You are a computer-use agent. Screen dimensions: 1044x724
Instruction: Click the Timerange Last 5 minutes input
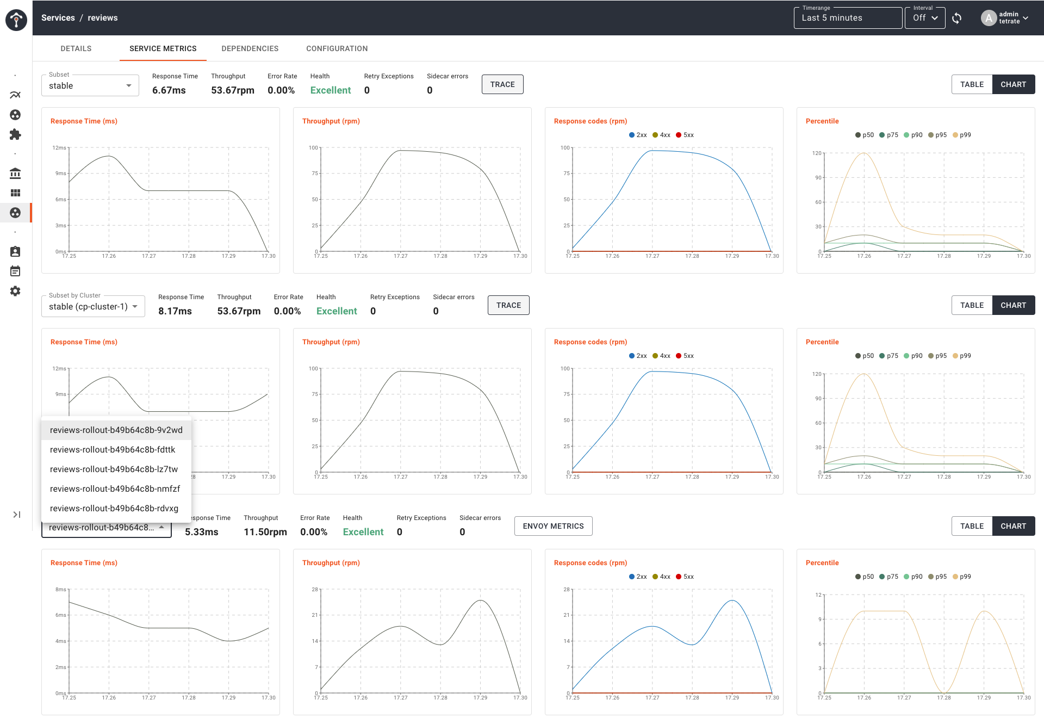coord(847,17)
